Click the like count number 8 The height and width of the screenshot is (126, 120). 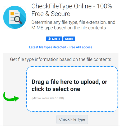coord(59,39)
